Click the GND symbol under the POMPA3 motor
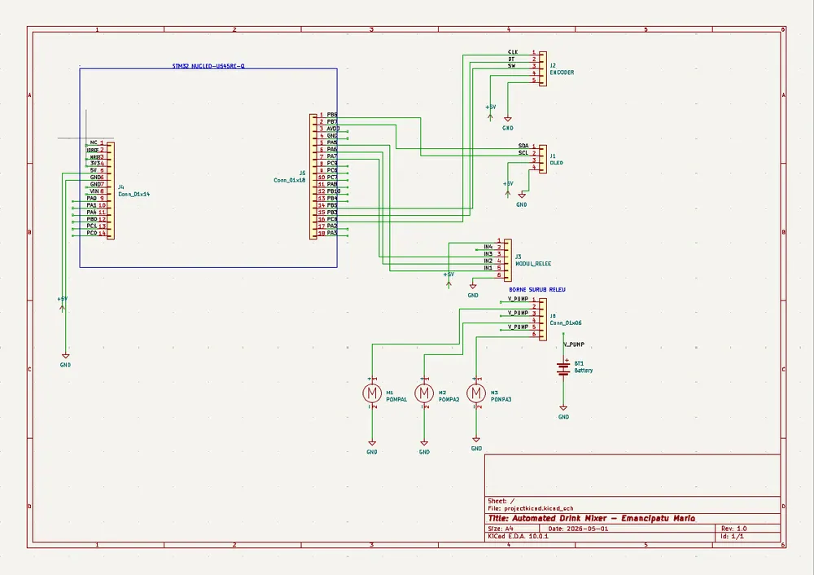 pyautogui.click(x=476, y=444)
